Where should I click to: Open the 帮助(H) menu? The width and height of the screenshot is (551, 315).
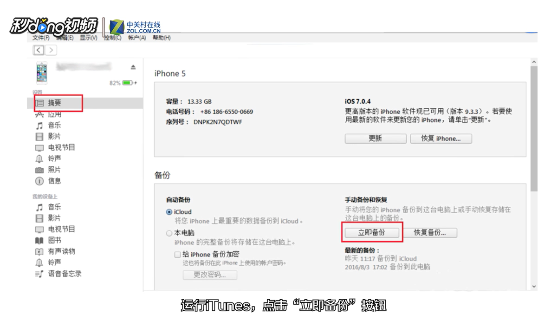tap(162, 38)
